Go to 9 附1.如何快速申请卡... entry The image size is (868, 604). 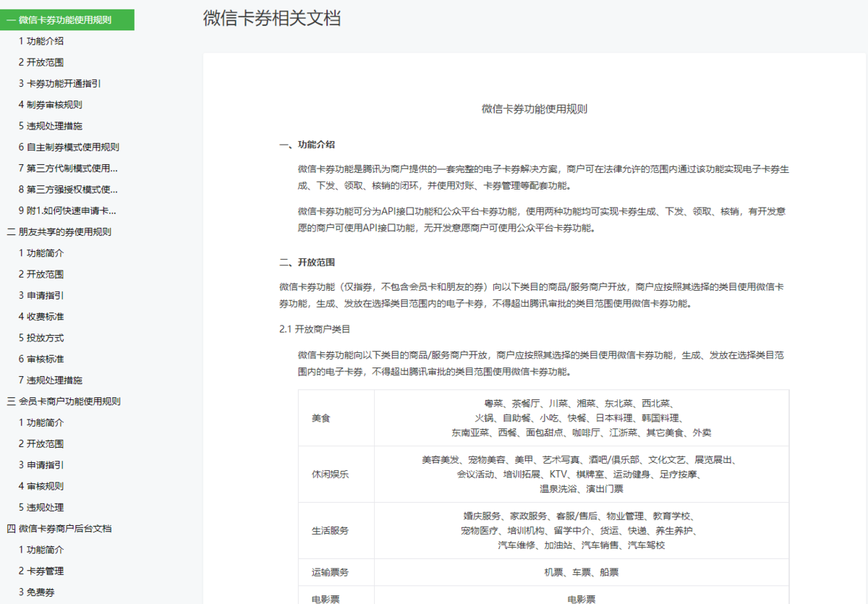67,210
